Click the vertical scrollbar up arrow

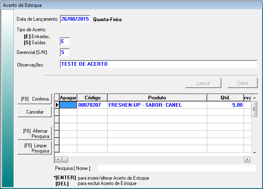pyautogui.click(x=255, y=98)
